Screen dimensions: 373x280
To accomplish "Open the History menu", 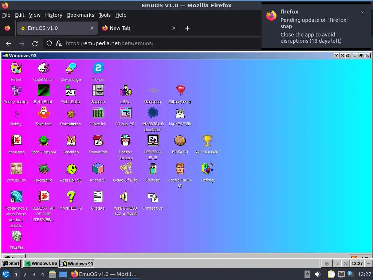I will [54, 15].
